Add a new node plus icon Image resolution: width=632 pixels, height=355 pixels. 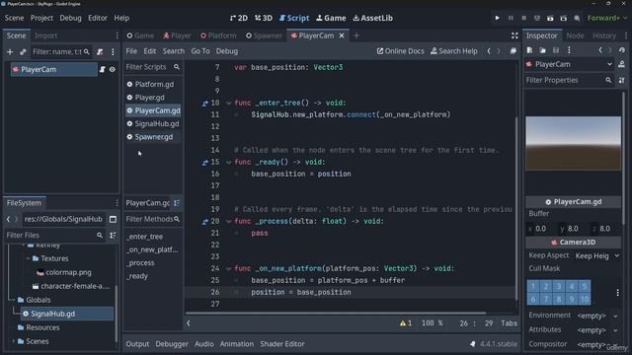click(x=10, y=52)
